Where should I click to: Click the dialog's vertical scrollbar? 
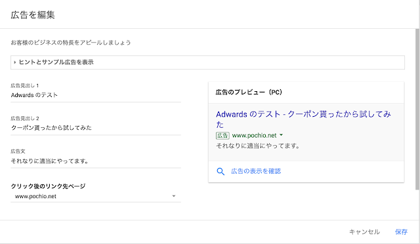click(417, 110)
